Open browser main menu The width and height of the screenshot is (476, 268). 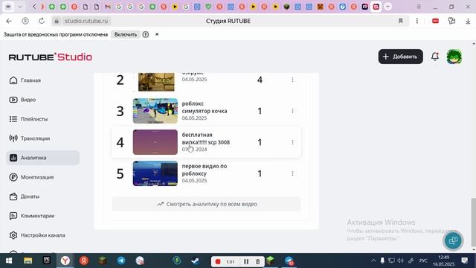pos(419,7)
